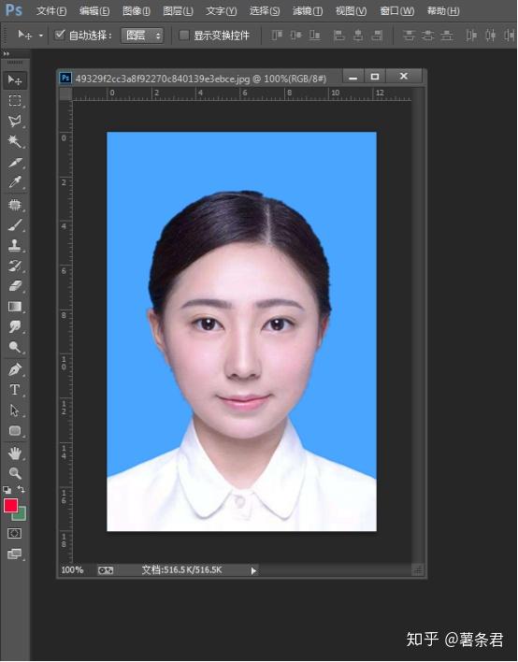This screenshot has height=662, width=518.
Task: Open the 图层 auto-select dropdown
Action: point(142,36)
